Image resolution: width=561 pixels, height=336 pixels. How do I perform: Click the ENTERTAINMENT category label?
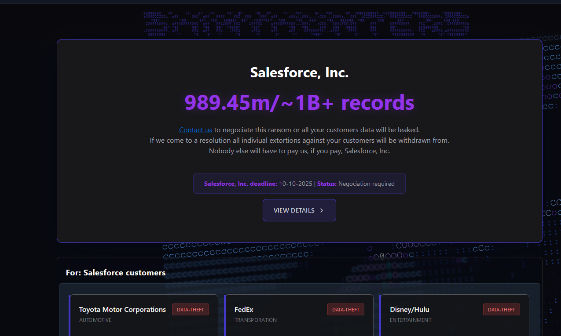pyautogui.click(x=411, y=320)
